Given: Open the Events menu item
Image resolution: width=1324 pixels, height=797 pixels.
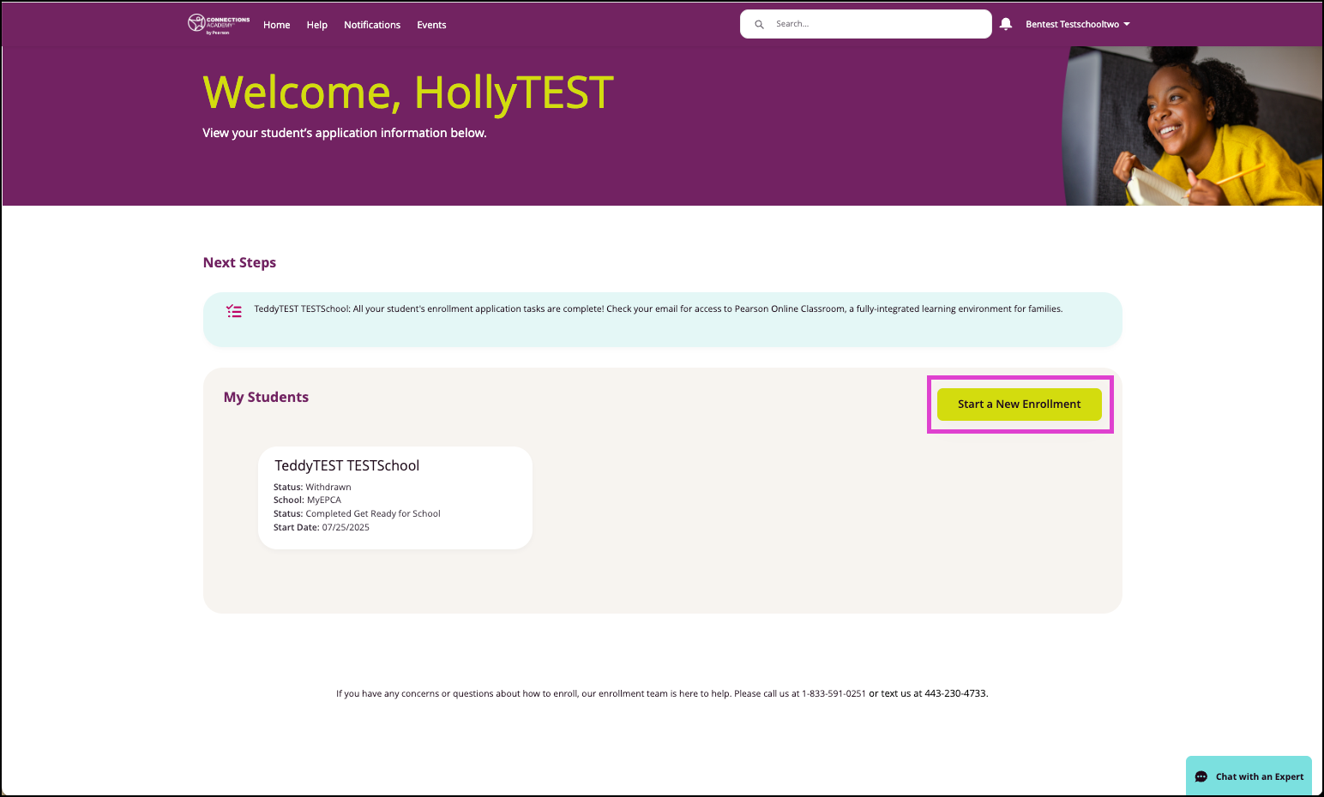Looking at the screenshot, I should [431, 25].
